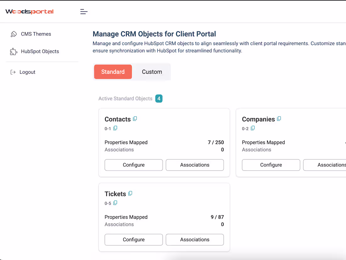Click the Logout arrow icon
346x260 pixels.
13,72
